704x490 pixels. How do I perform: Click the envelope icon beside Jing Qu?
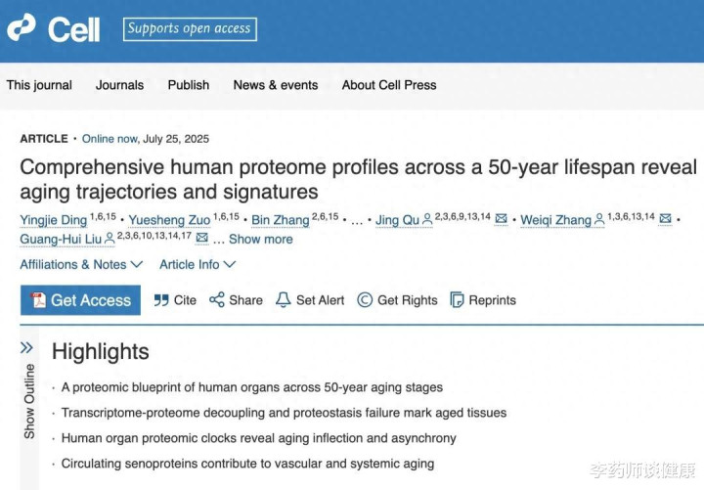click(x=502, y=219)
